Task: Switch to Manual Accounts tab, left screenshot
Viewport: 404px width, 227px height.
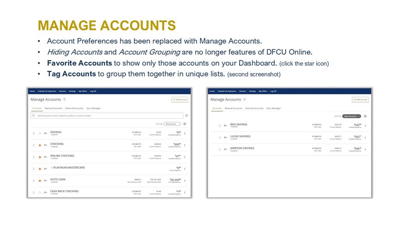Action: 54,108
